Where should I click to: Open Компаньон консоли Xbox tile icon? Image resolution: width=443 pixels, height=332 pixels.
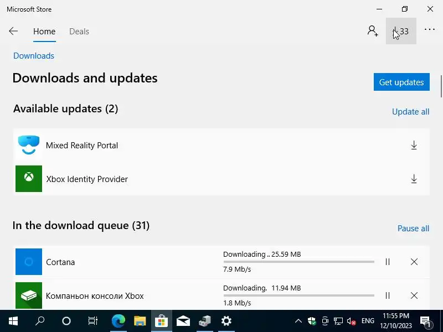coord(29,295)
